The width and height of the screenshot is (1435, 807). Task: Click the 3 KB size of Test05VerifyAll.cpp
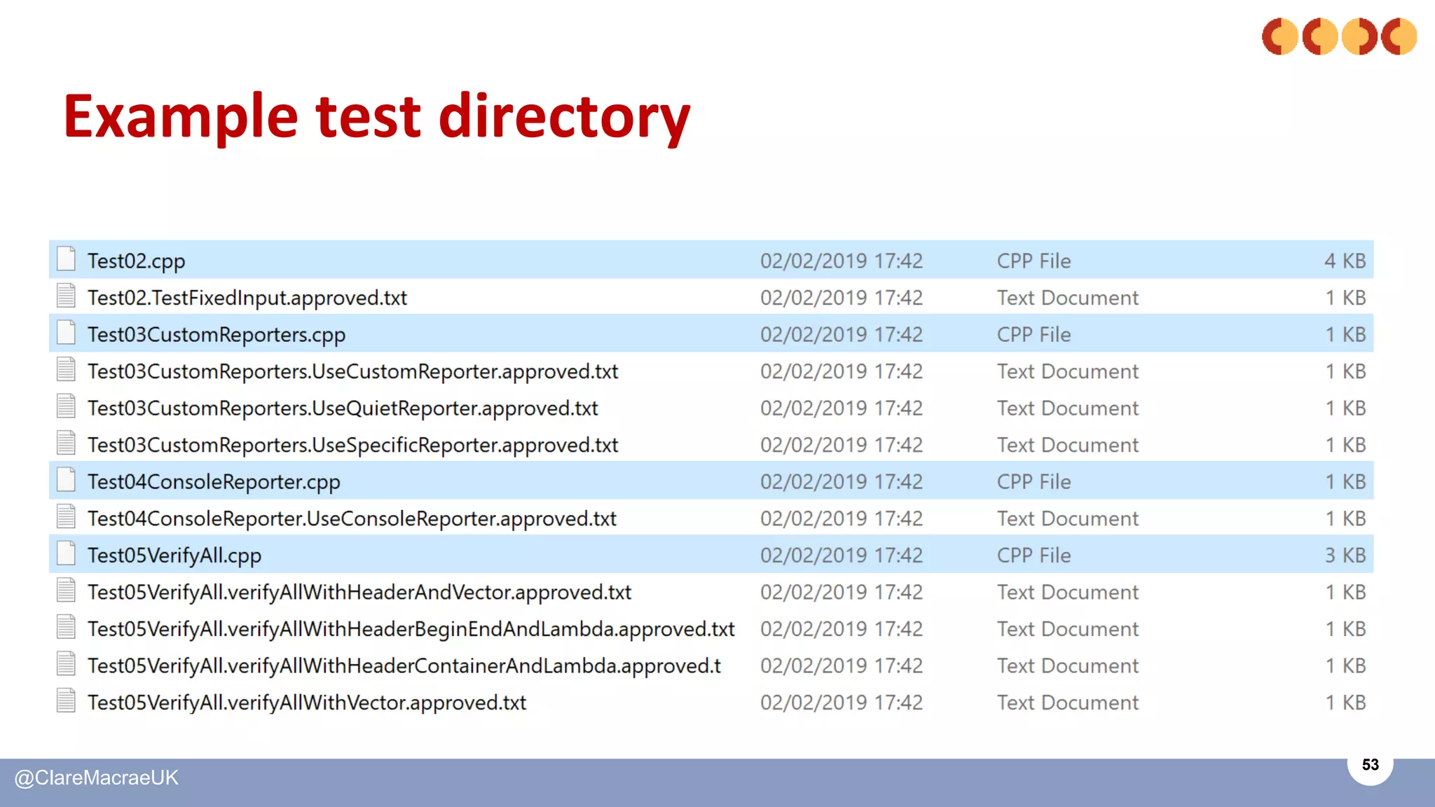(1345, 555)
